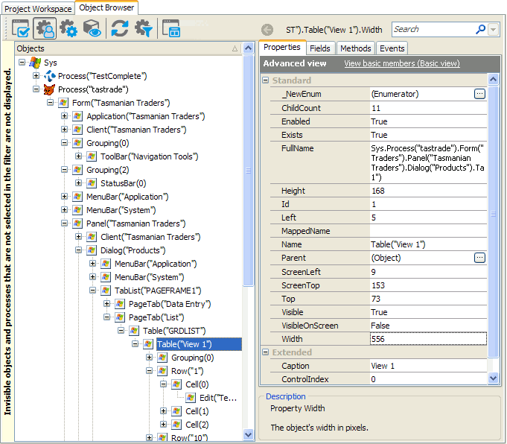The height and width of the screenshot is (444, 507).
Task: Collapse the Table("View 1") tree node
Action: tap(135, 344)
